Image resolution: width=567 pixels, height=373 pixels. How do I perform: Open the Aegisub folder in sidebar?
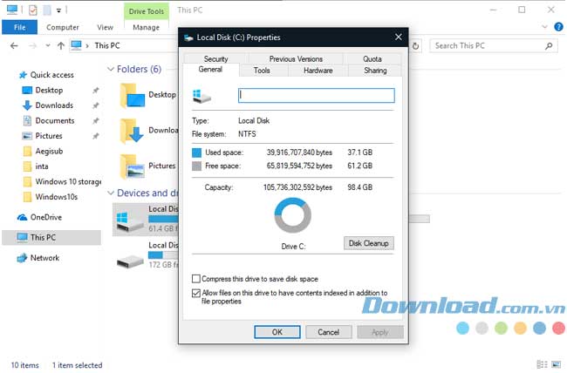pos(49,151)
